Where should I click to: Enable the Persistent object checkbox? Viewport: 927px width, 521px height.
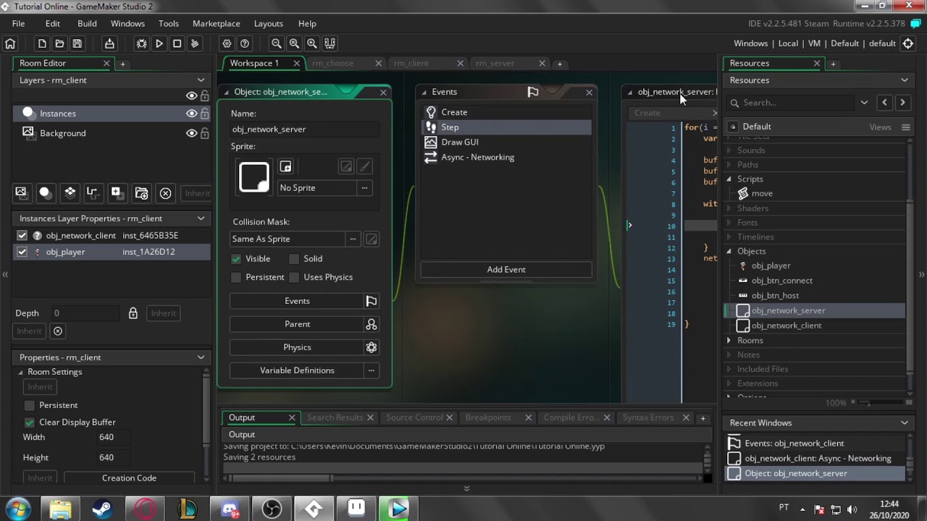[236, 277]
